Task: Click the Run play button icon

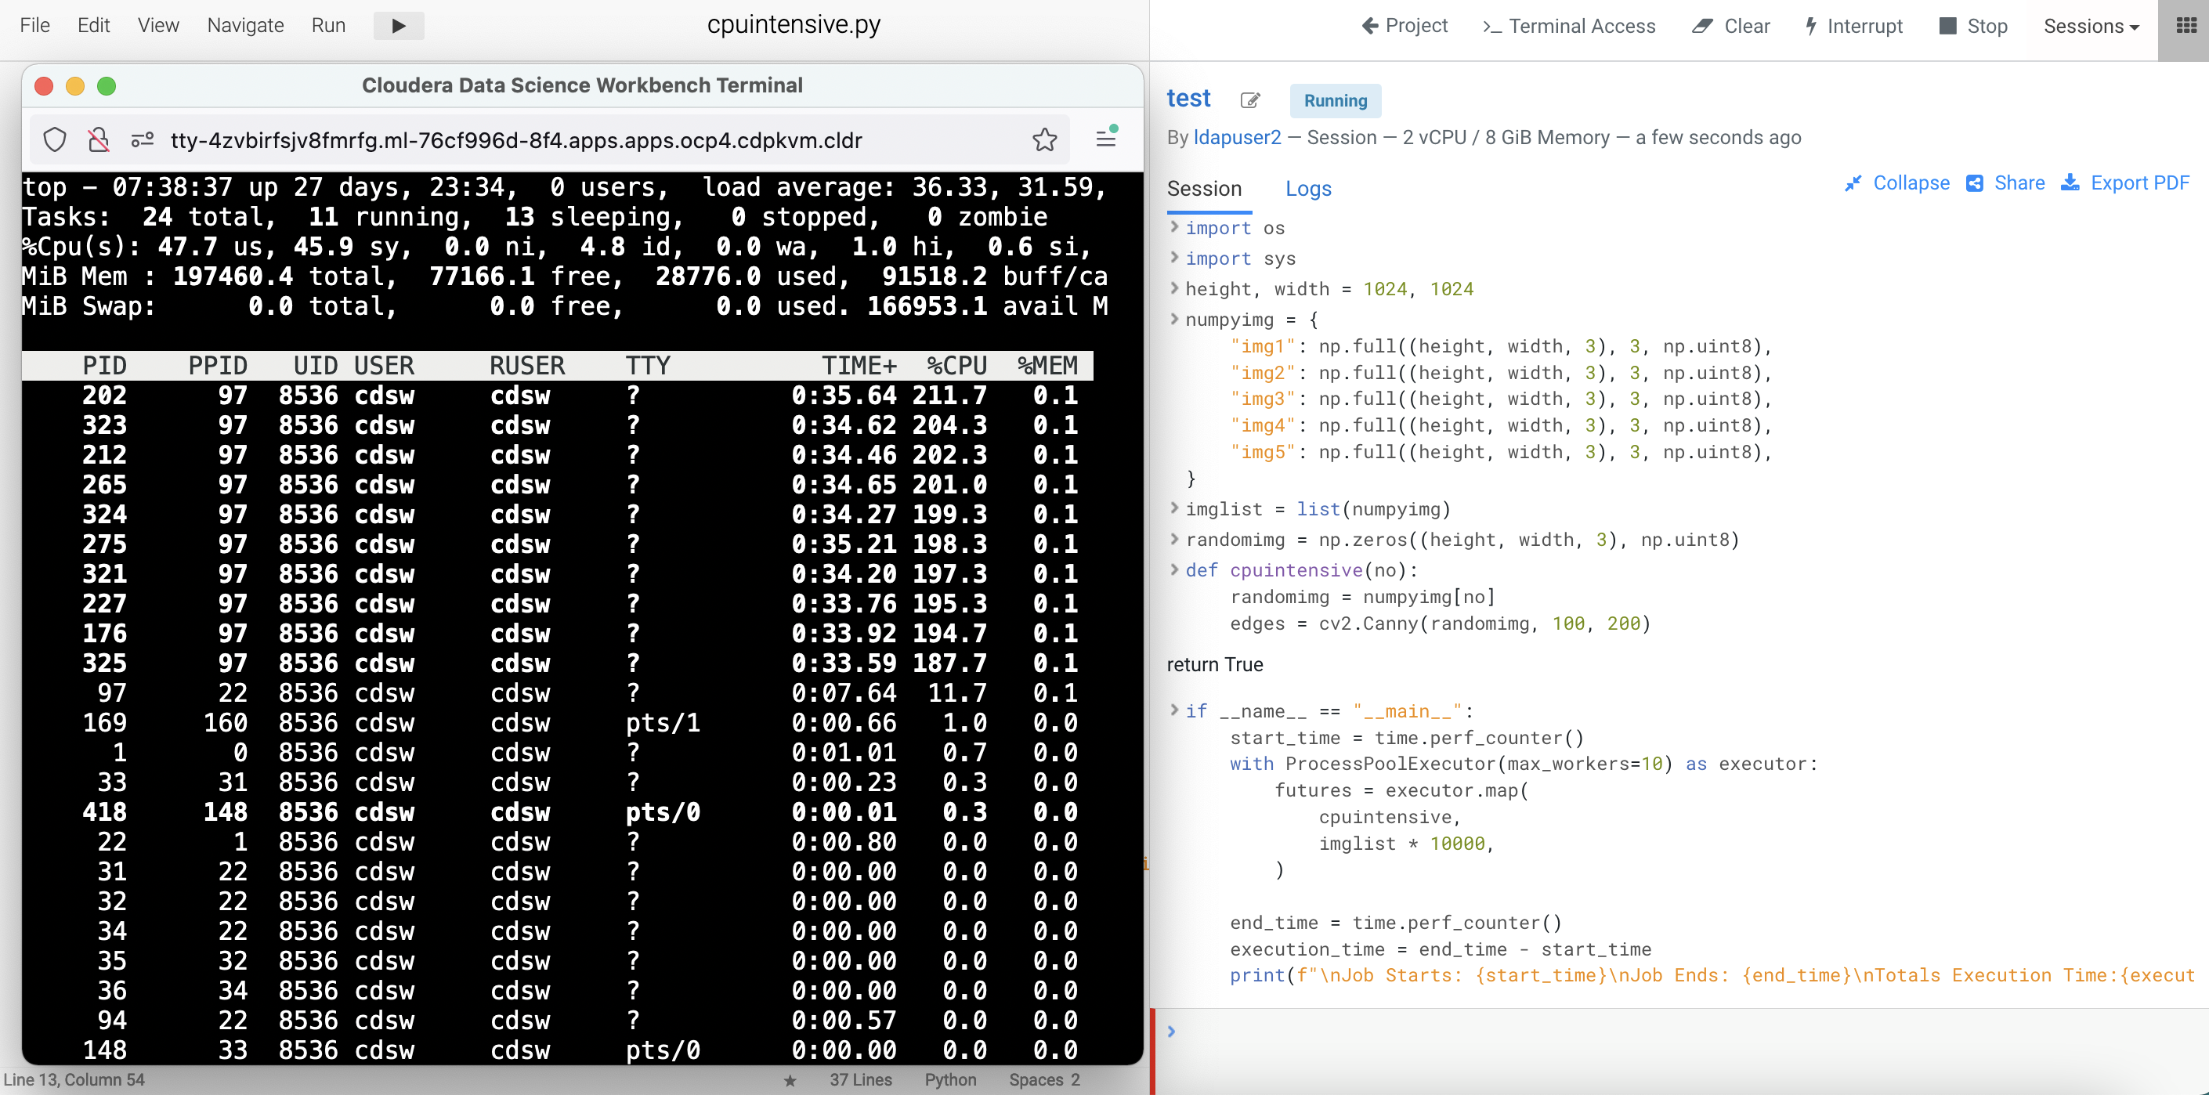Action: (x=398, y=26)
